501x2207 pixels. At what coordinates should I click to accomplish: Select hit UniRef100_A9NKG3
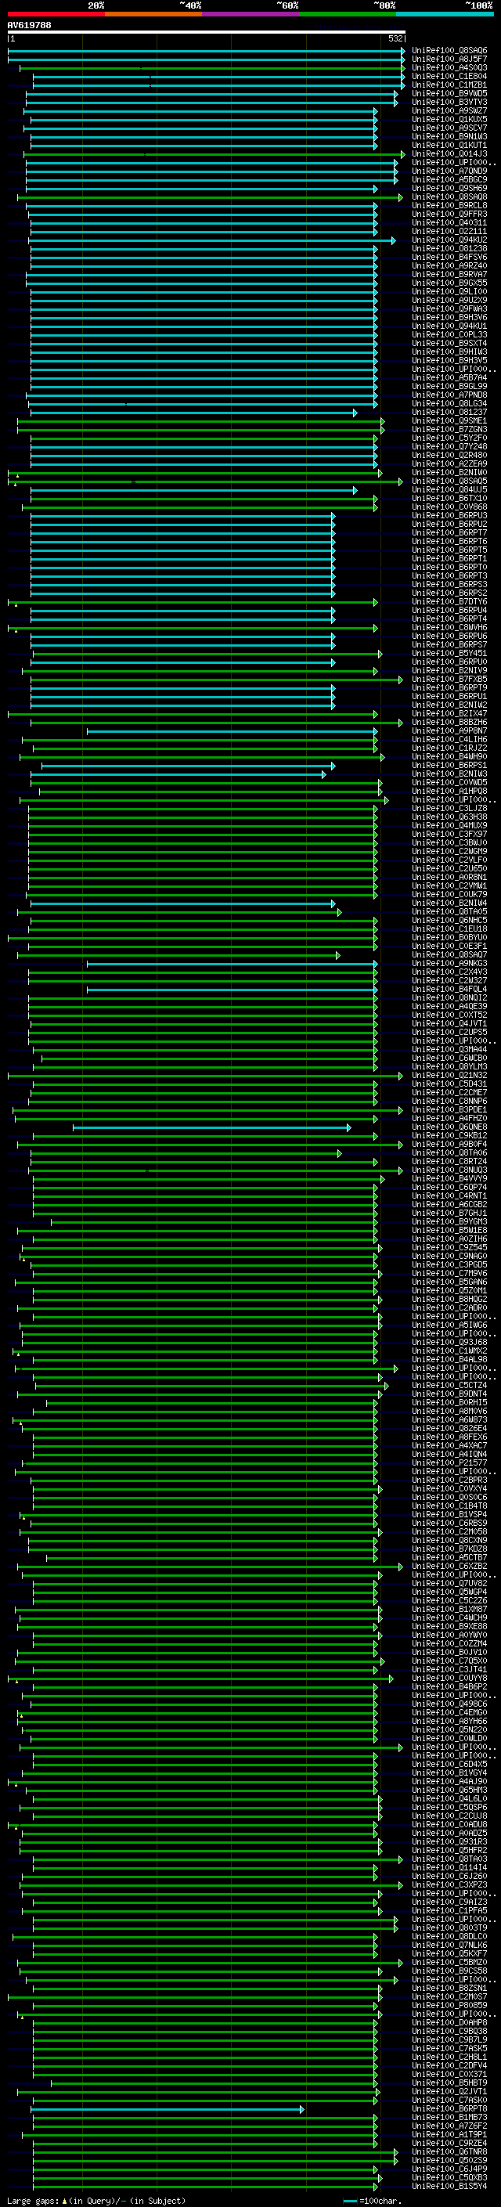coord(449,963)
